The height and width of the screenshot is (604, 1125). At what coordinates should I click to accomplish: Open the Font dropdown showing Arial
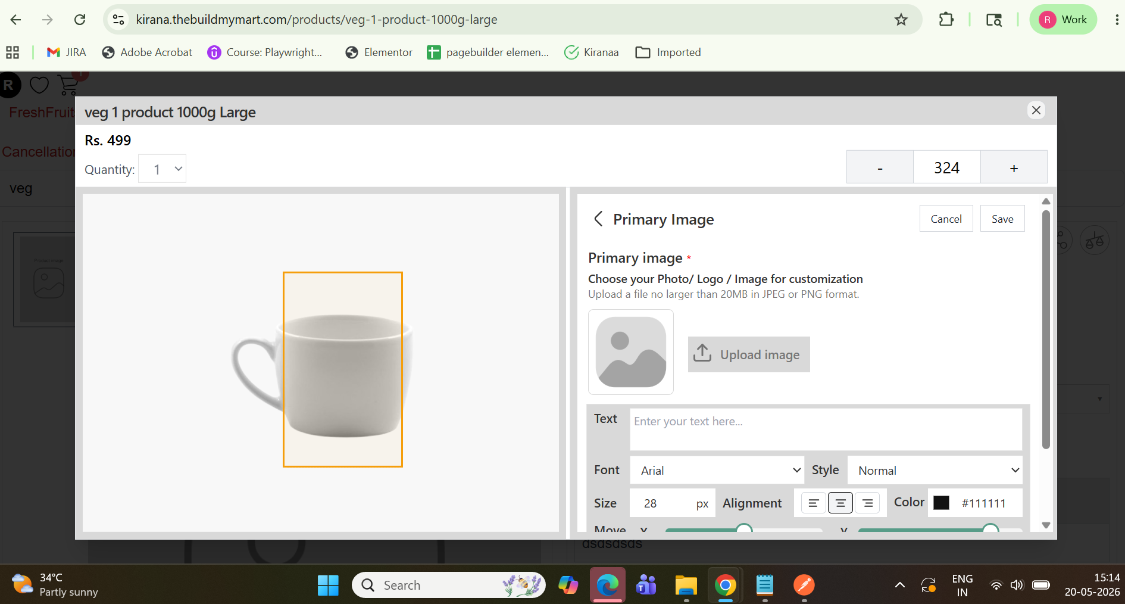pyautogui.click(x=717, y=470)
